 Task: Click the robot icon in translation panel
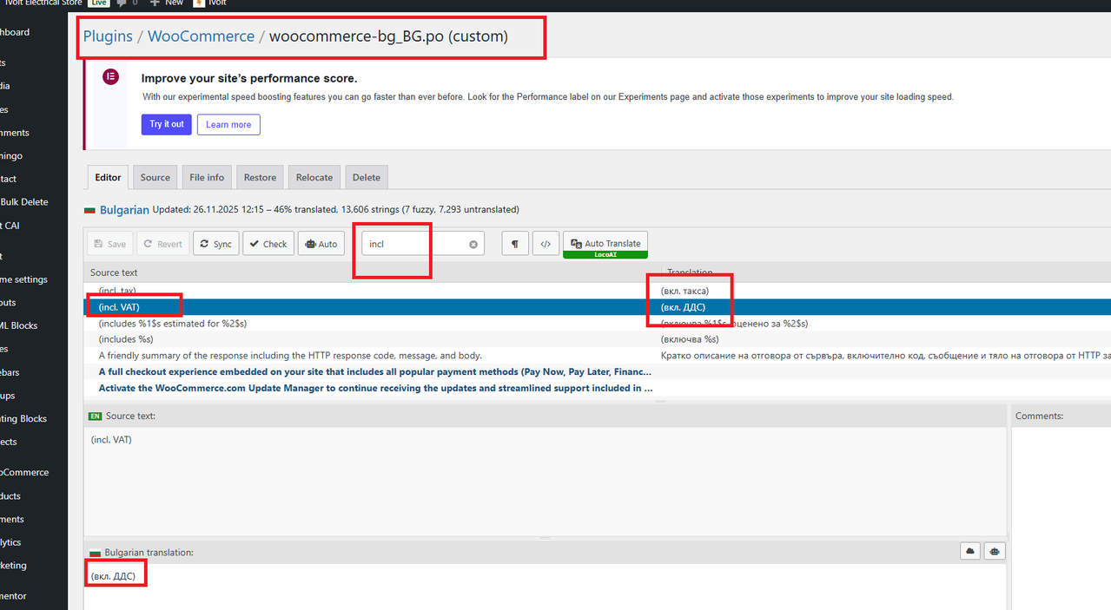(x=995, y=551)
